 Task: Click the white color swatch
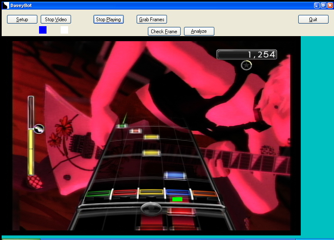tap(64, 30)
